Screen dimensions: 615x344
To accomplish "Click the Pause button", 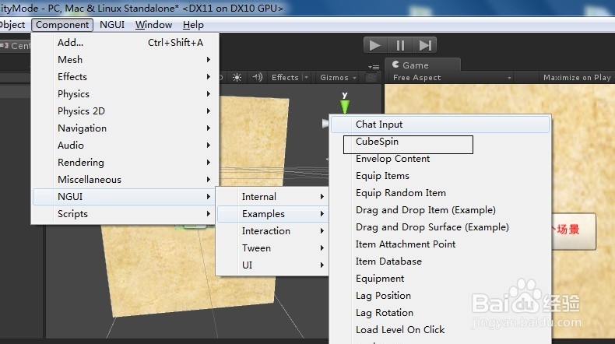I will (400, 45).
